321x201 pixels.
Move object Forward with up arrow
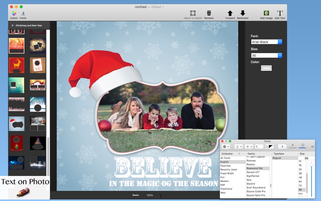(230, 13)
